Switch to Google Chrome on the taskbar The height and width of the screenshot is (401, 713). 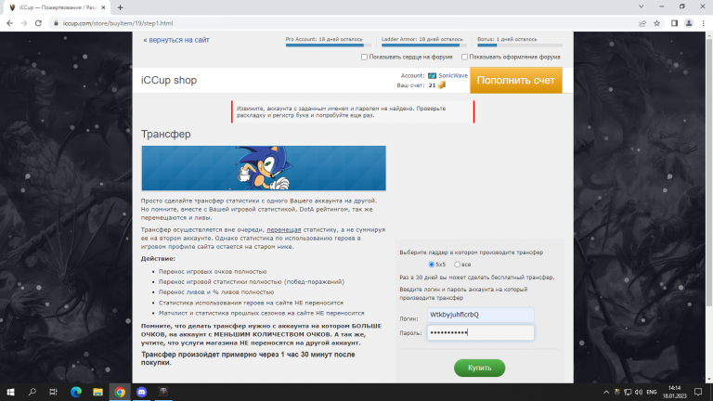click(120, 392)
